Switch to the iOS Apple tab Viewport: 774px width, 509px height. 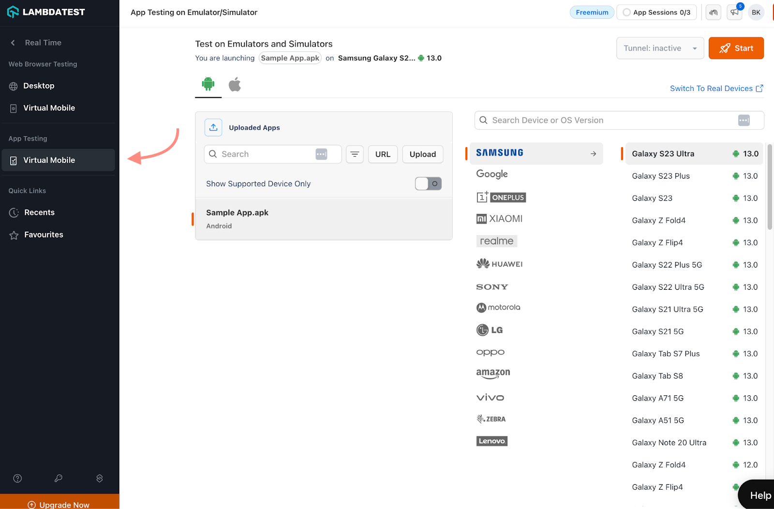tap(235, 84)
